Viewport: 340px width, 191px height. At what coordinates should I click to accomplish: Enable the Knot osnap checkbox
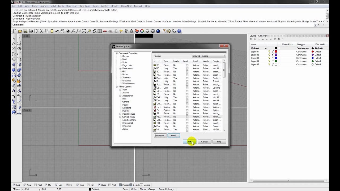[110, 185]
